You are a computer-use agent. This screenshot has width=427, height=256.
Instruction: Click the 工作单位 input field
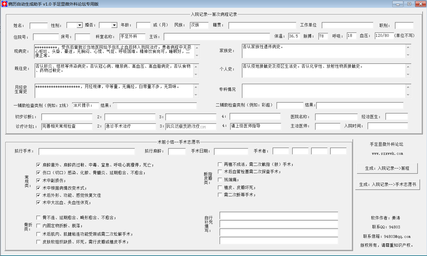[347, 25]
